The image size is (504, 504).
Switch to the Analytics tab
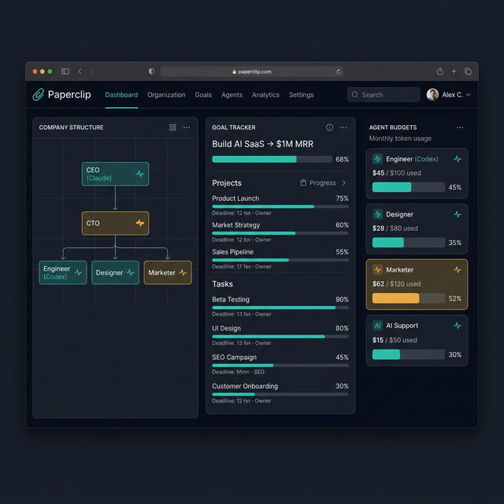point(265,94)
